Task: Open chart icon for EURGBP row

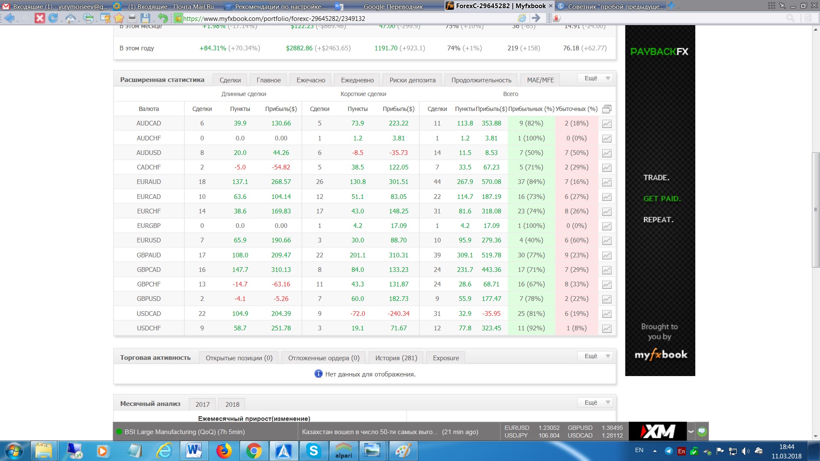Action: click(606, 226)
